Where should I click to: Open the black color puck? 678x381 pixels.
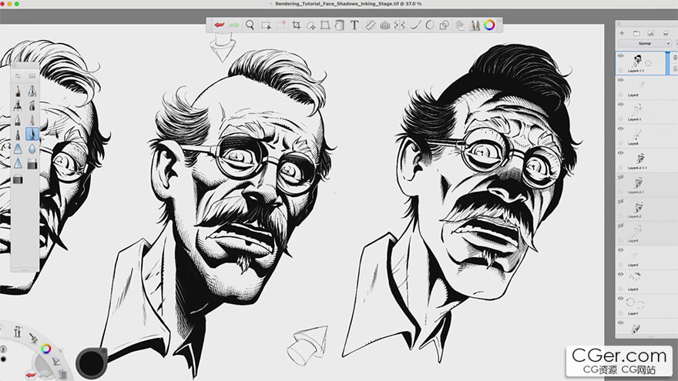[91, 363]
